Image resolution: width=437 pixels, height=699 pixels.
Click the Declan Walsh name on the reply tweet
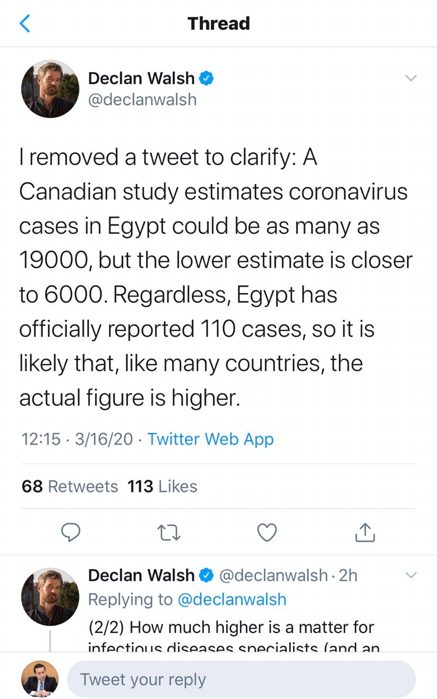coord(141,575)
